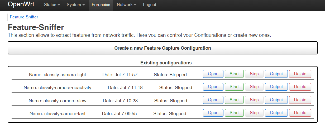325x123 pixels.
Task: Start the classify-camera-fast capture
Action: pos(234,113)
